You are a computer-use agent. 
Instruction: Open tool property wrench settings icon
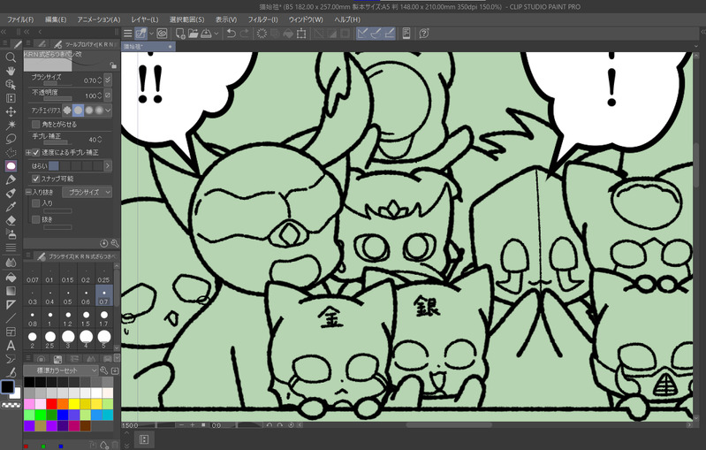coord(114,243)
